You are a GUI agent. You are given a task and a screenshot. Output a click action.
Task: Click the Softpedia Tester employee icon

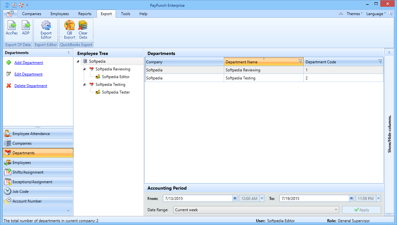98,92
